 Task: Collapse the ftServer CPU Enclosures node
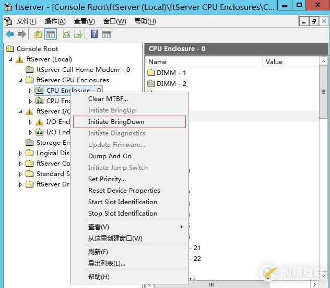coord(20,80)
